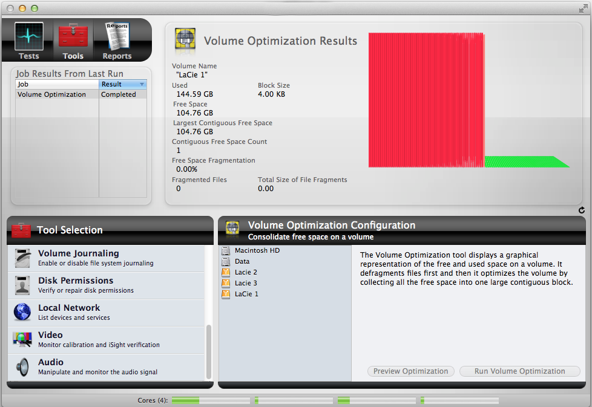592x407 pixels.
Task: Click the "LaCie 1" volume name value
Action: (192, 74)
